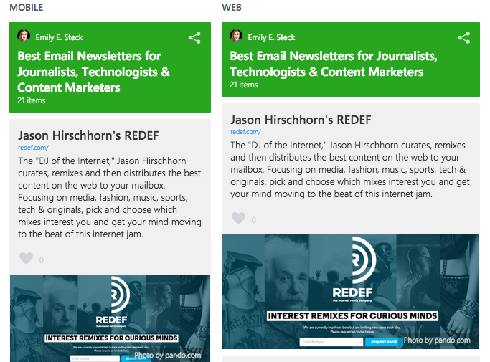This screenshot has height=362, width=490.
Task: Click the like count 0 in Mobile view
Action: 41,260
